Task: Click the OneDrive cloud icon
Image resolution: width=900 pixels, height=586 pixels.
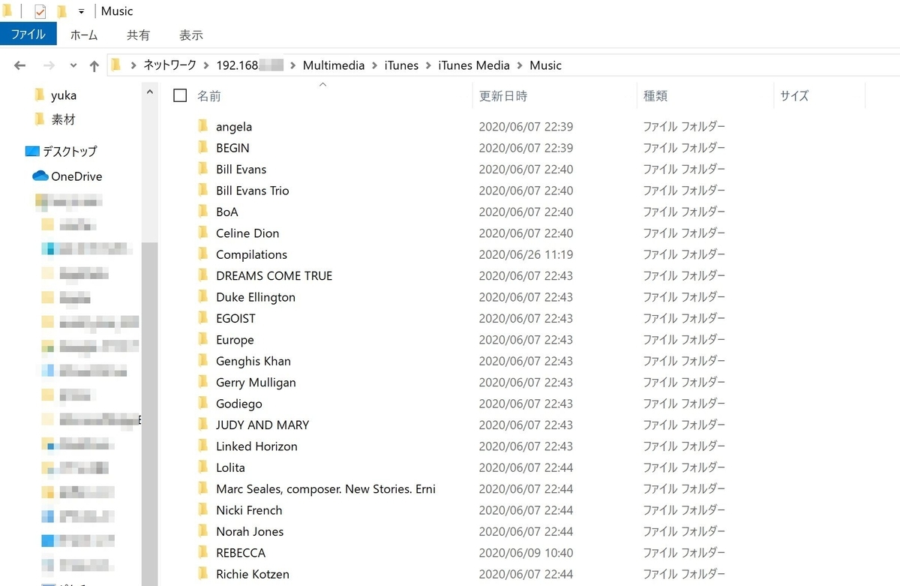Action: [x=40, y=176]
